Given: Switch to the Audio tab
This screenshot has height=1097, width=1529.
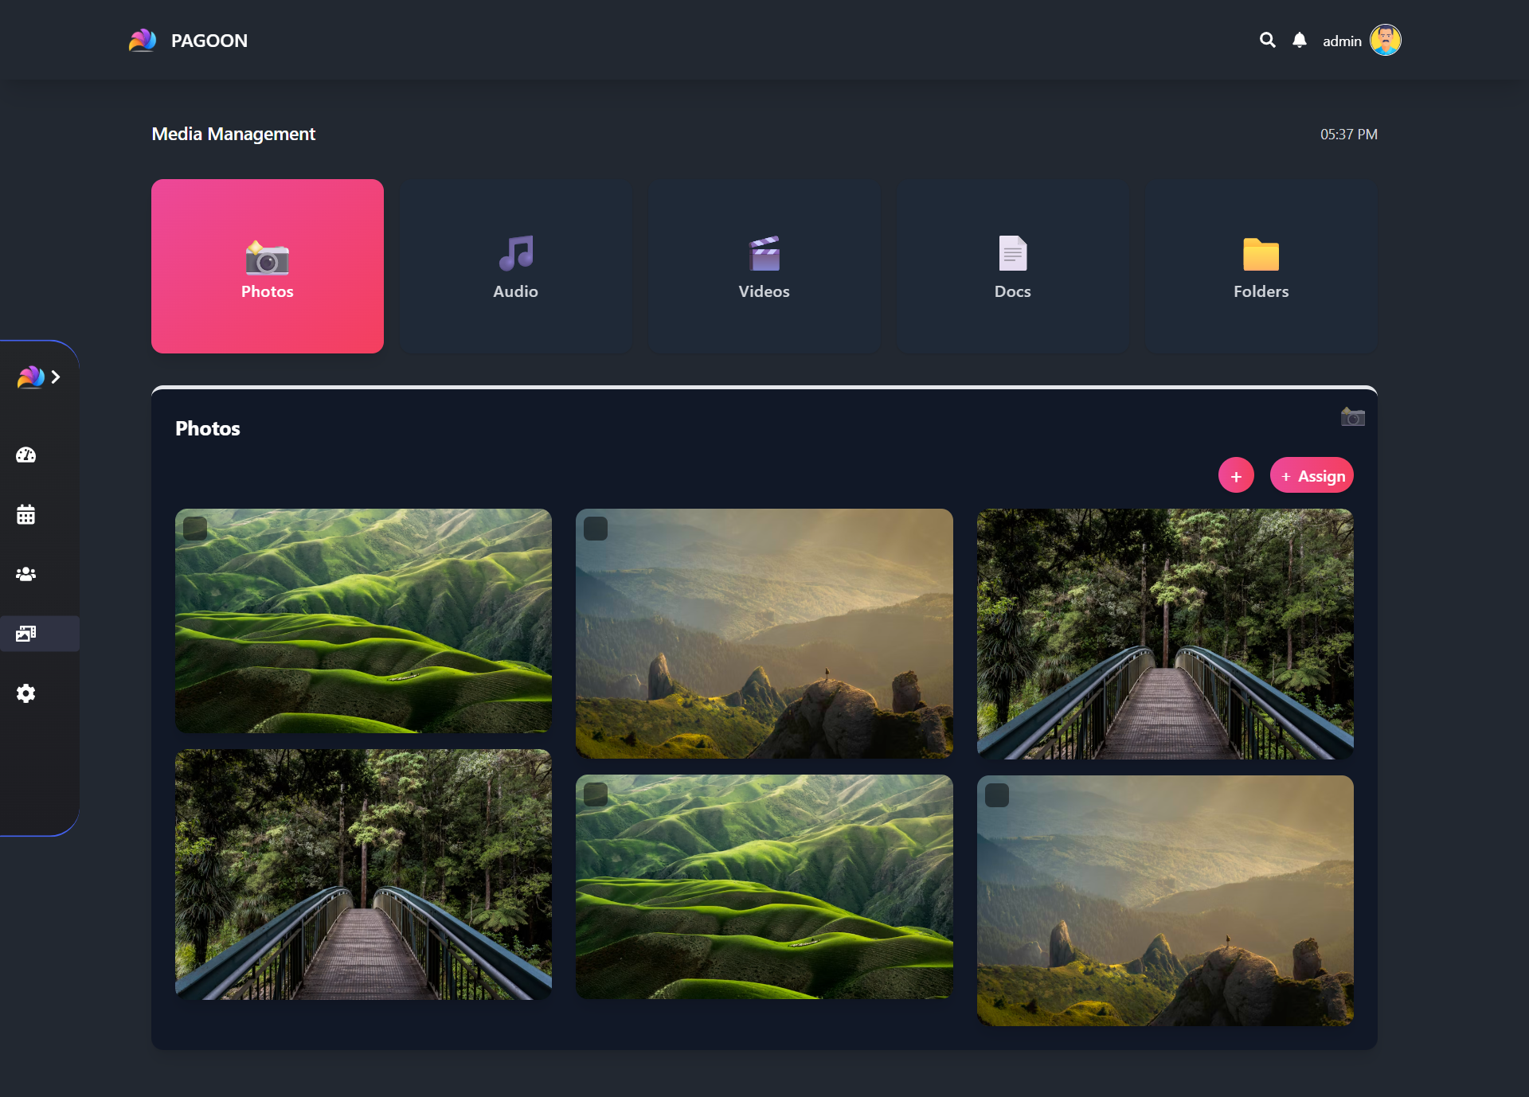Looking at the screenshot, I should [515, 266].
